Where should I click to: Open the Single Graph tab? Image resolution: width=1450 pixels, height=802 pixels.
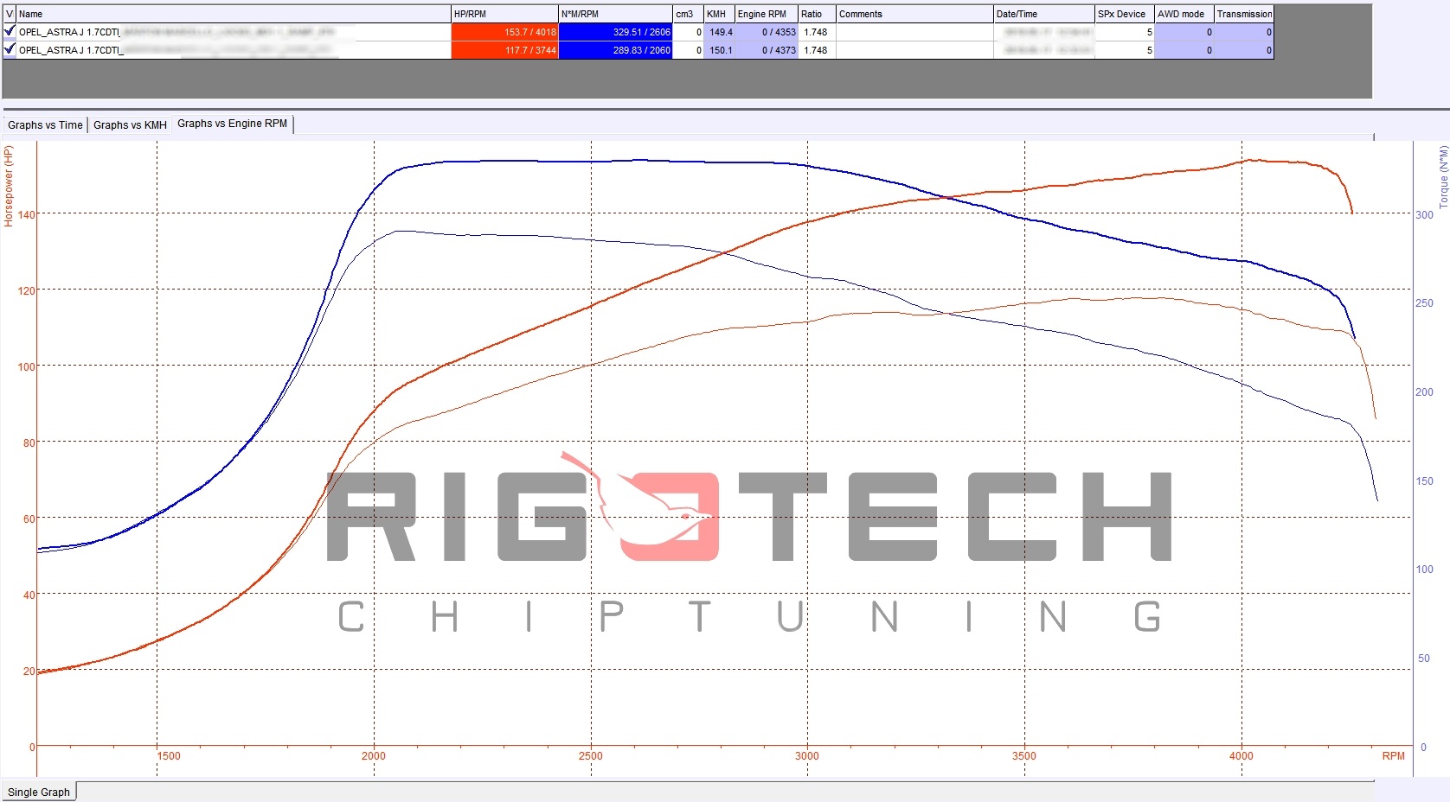39,792
